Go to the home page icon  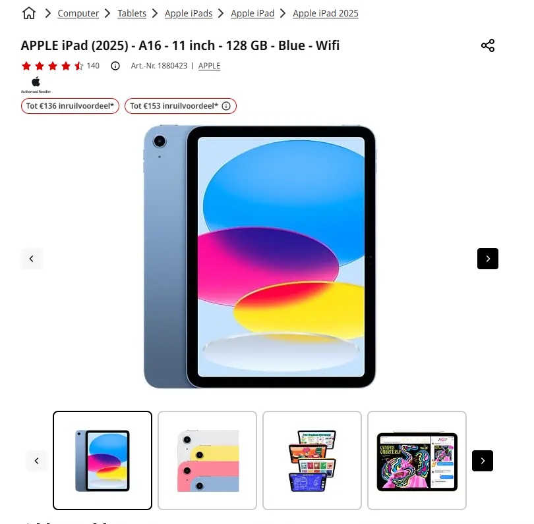point(29,13)
